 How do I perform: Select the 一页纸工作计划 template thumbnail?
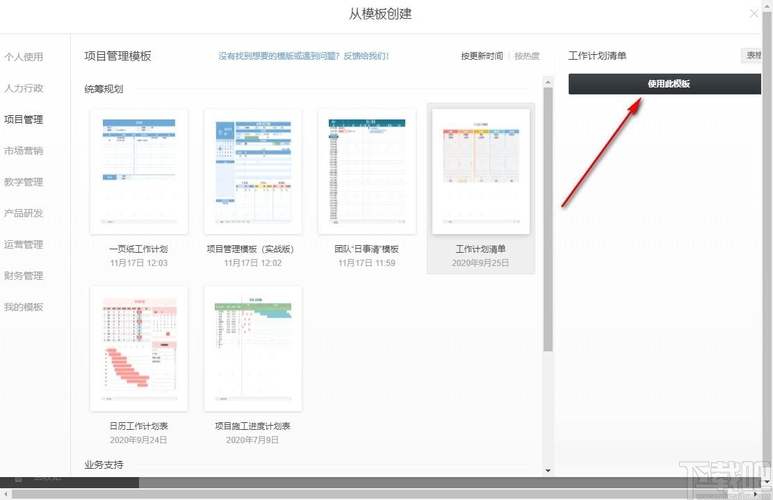139,172
